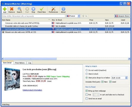This screenshot has width=132, height=107.
Task: Click the EUR 10.00 price threshold field
Action: 118,78
